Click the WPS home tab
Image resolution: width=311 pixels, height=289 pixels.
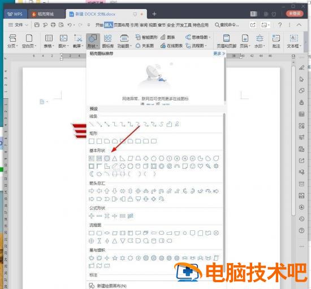[x=15, y=14]
